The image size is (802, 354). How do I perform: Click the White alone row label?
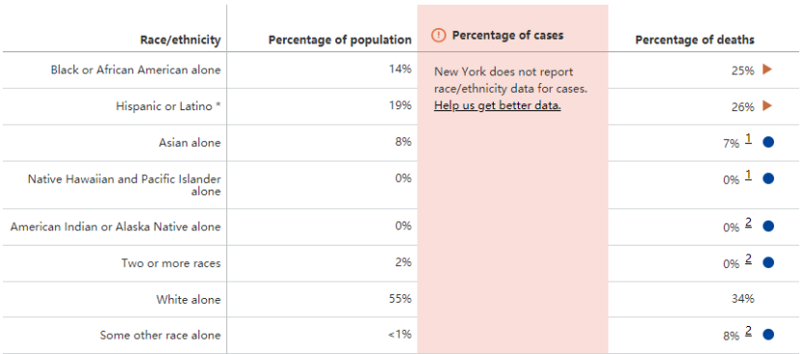[188, 300]
